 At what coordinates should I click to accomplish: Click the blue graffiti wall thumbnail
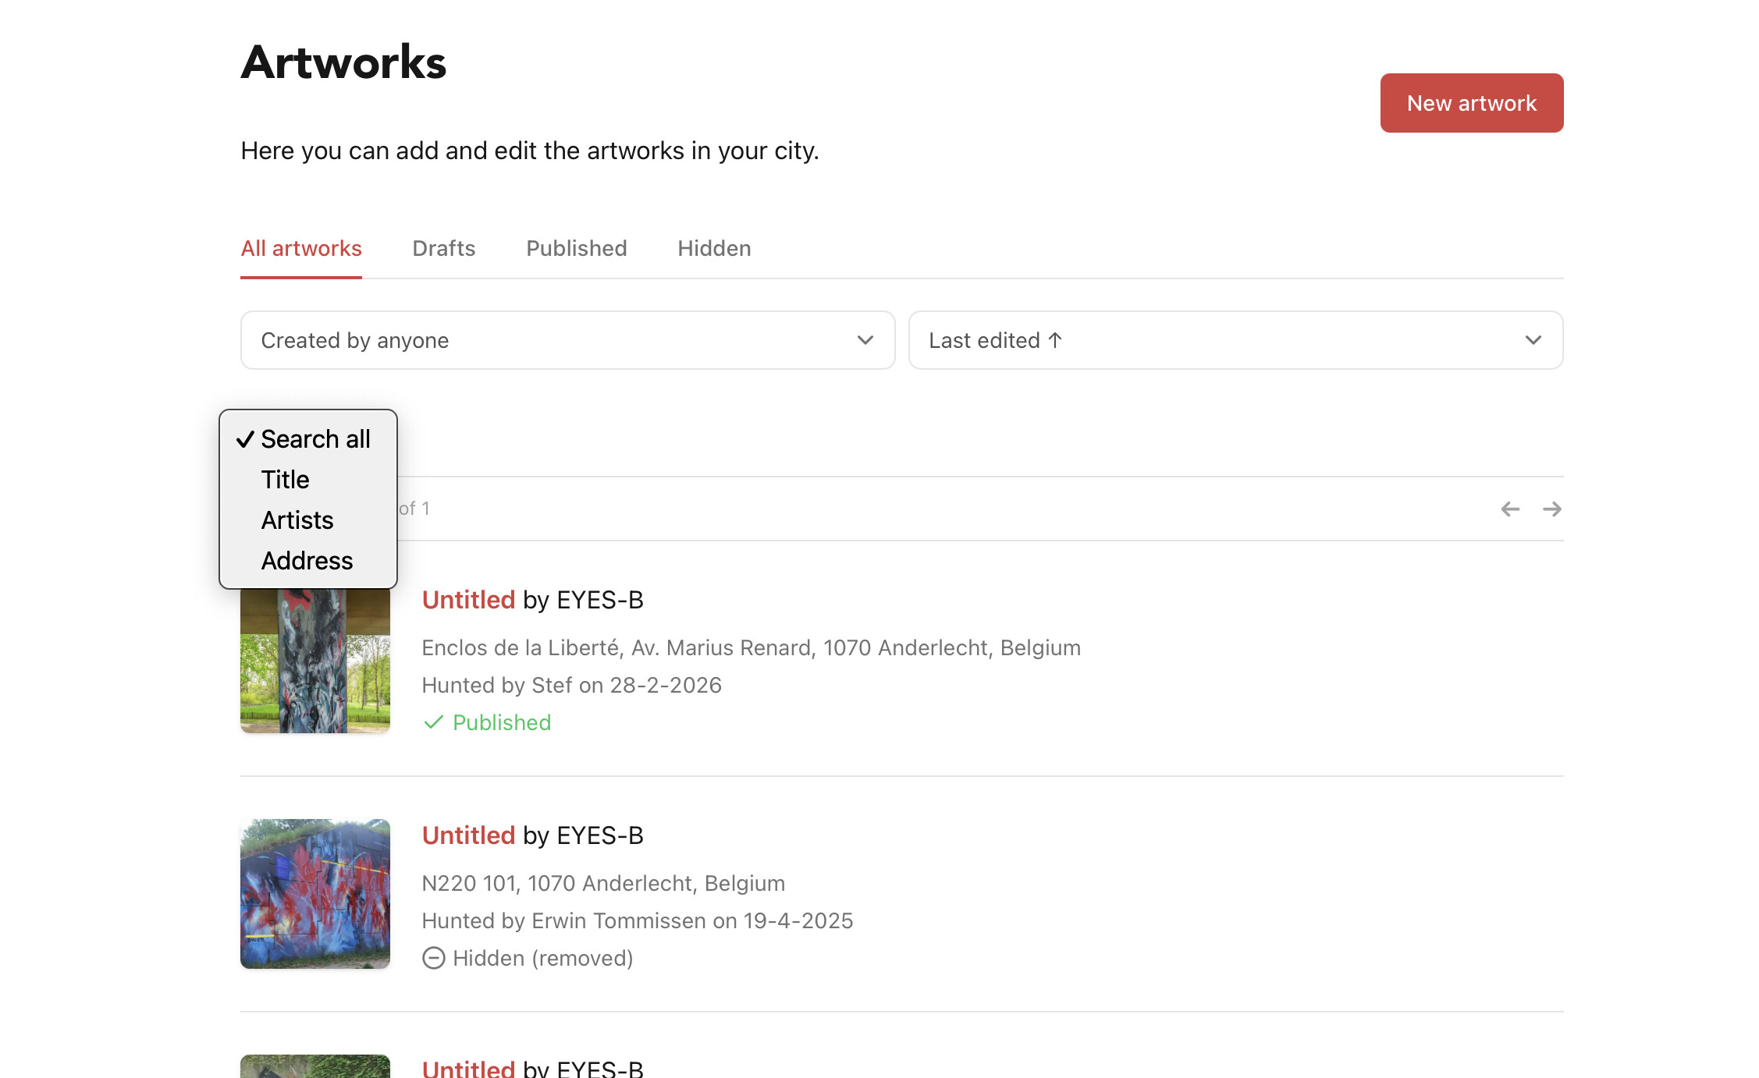coord(314,894)
